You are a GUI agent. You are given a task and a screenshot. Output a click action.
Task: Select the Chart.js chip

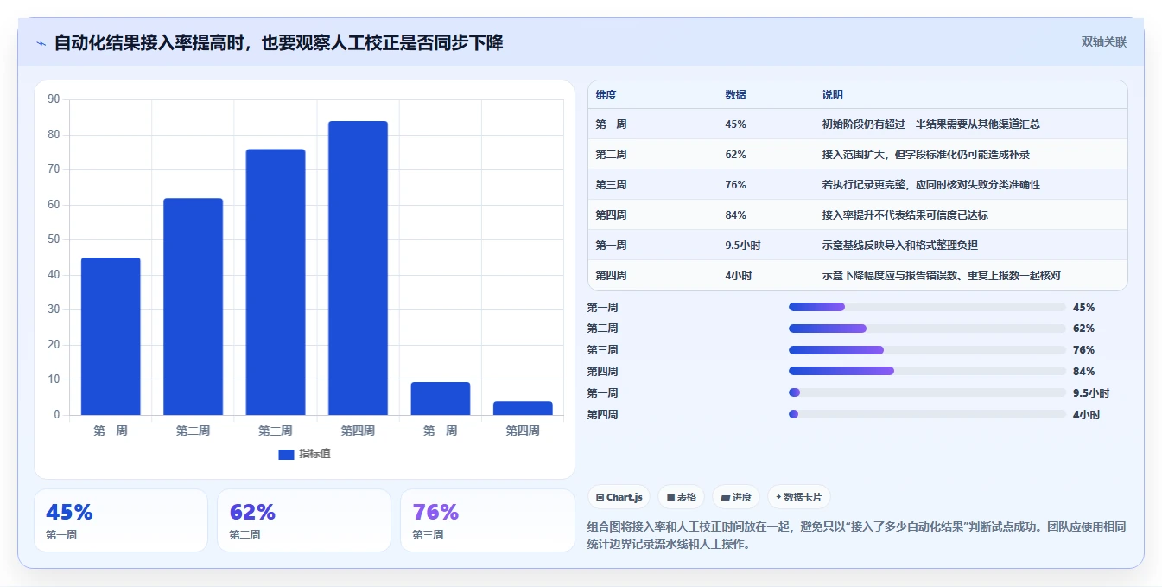click(x=619, y=497)
